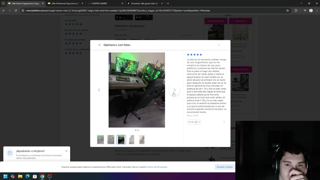320x180 pixels.
Task: View site information icon in address bar
Action: (23, 10)
